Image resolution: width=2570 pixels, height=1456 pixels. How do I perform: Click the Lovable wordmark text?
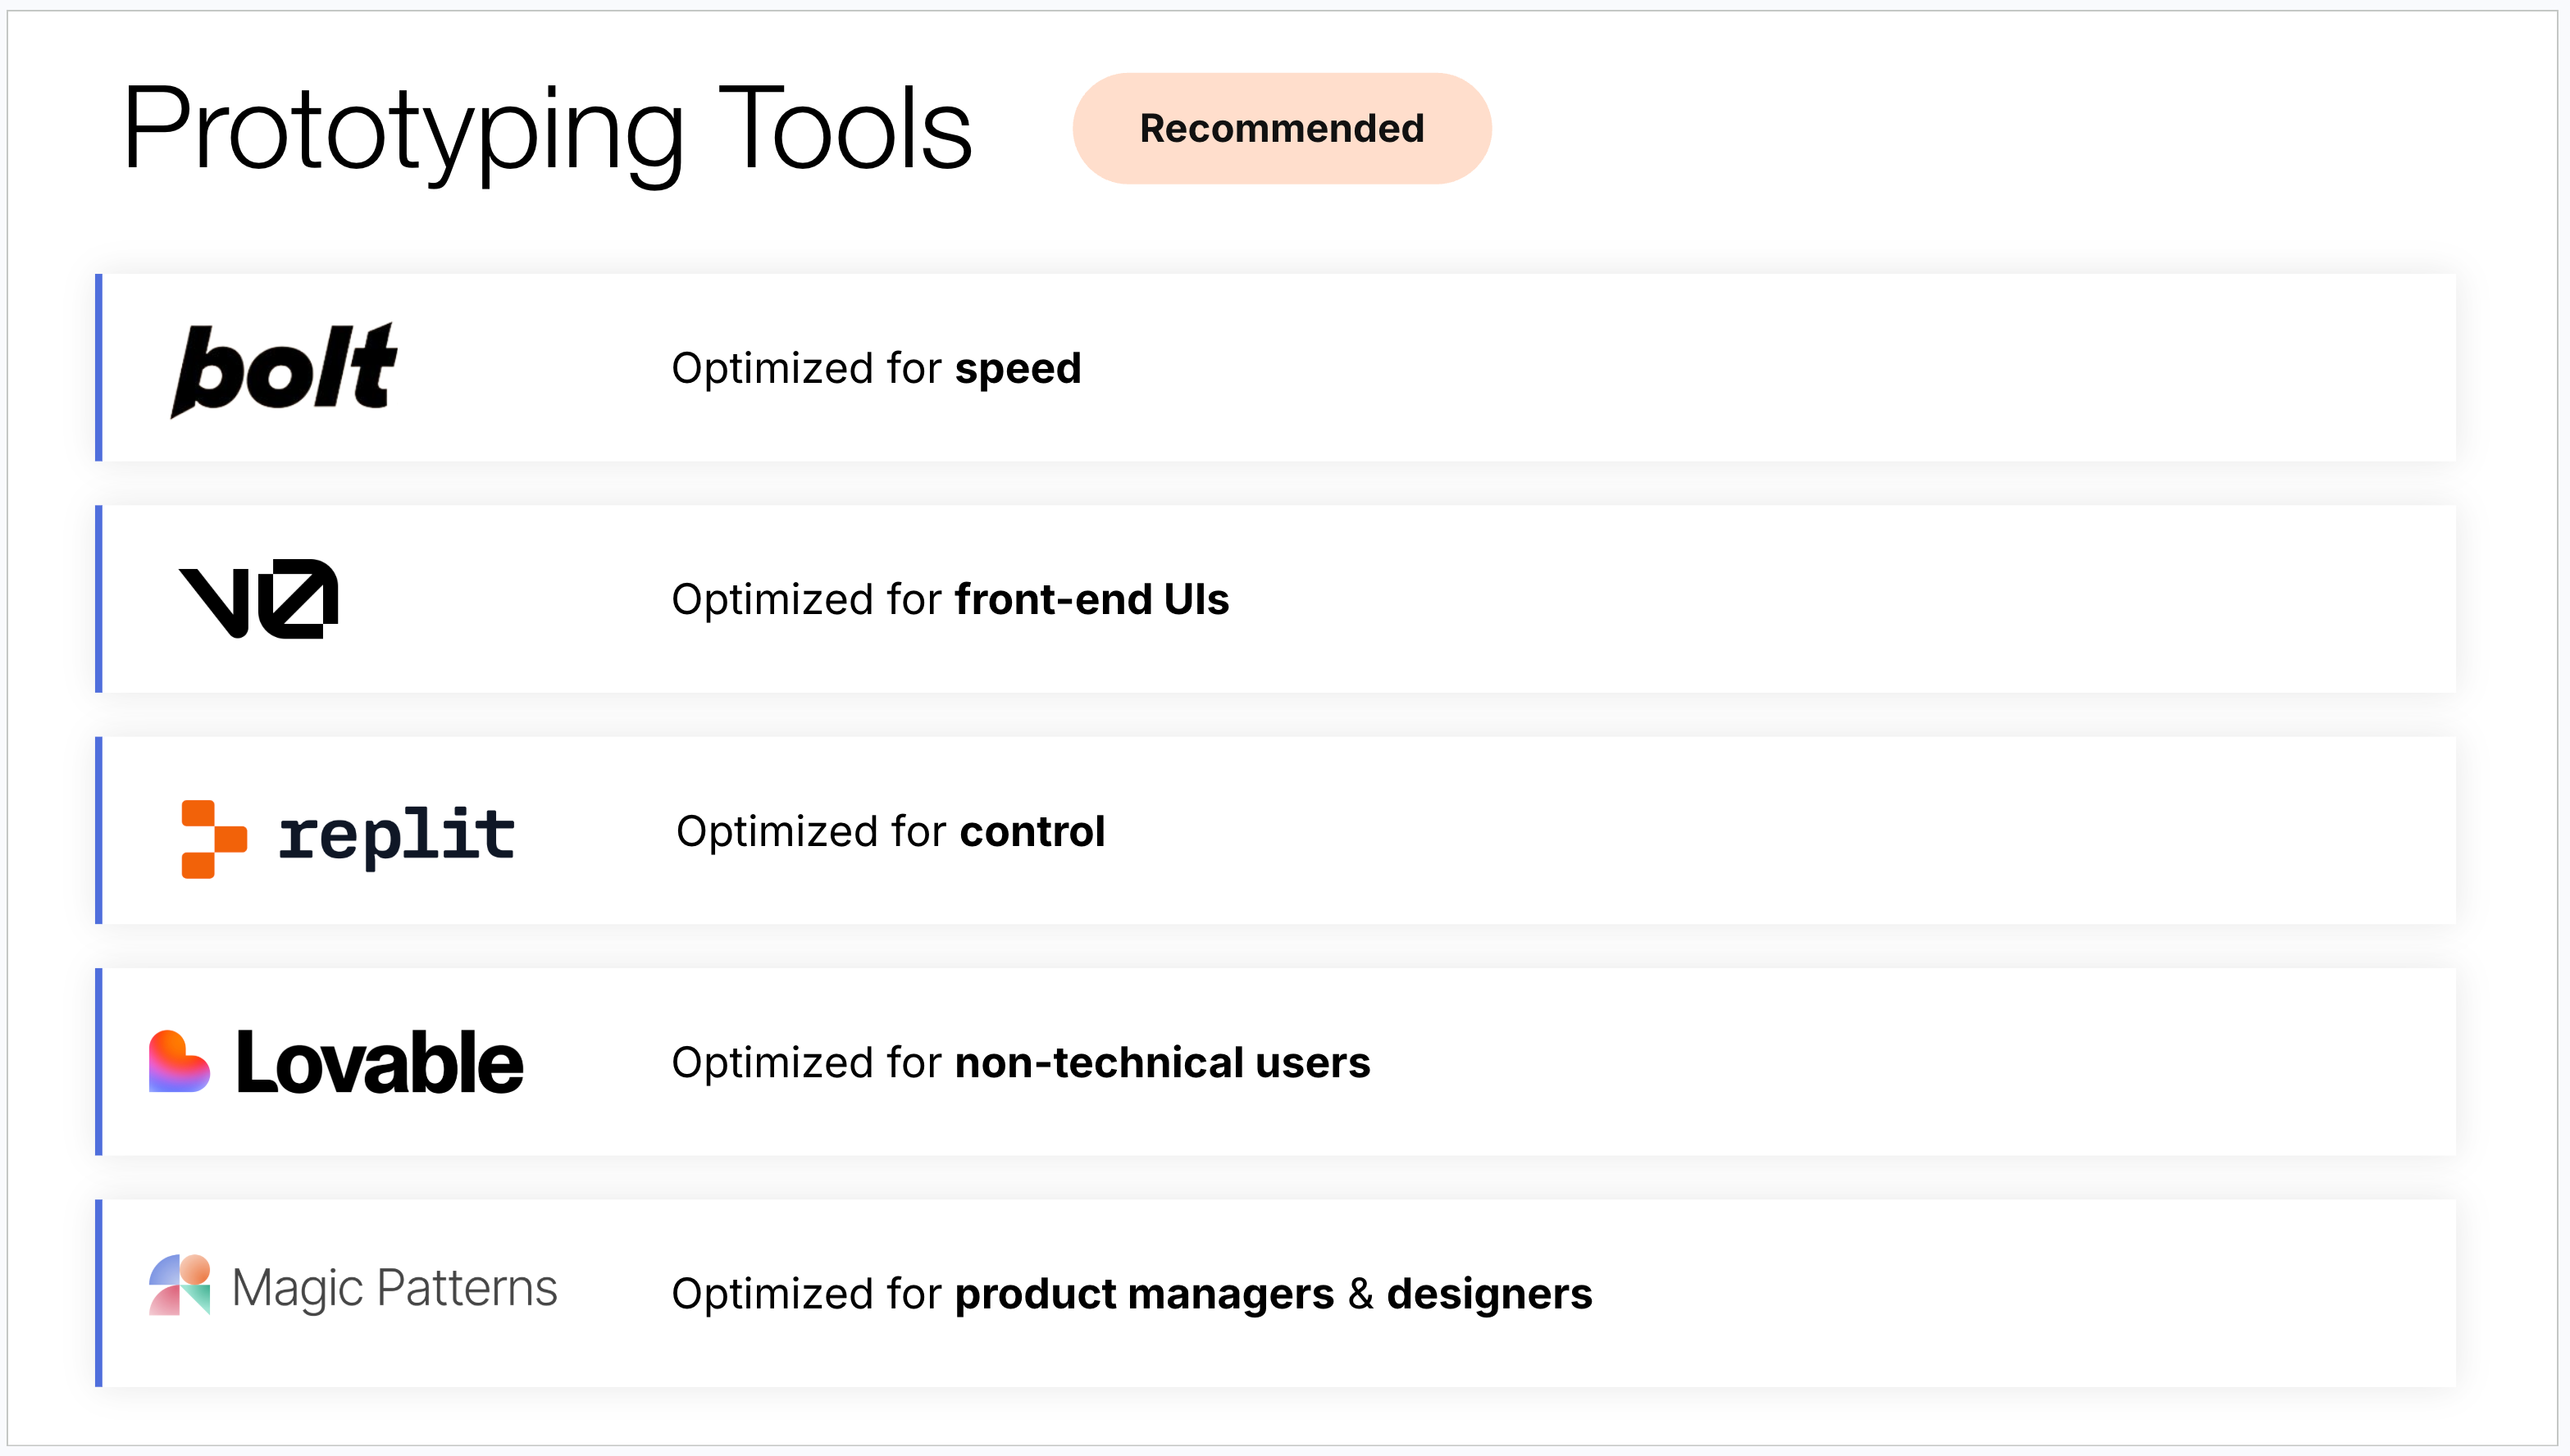(379, 1063)
